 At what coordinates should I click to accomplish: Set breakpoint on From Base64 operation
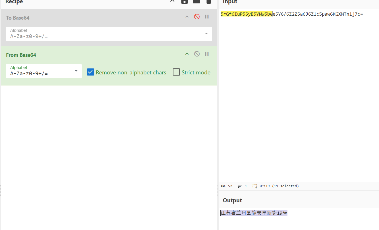pos(207,54)
